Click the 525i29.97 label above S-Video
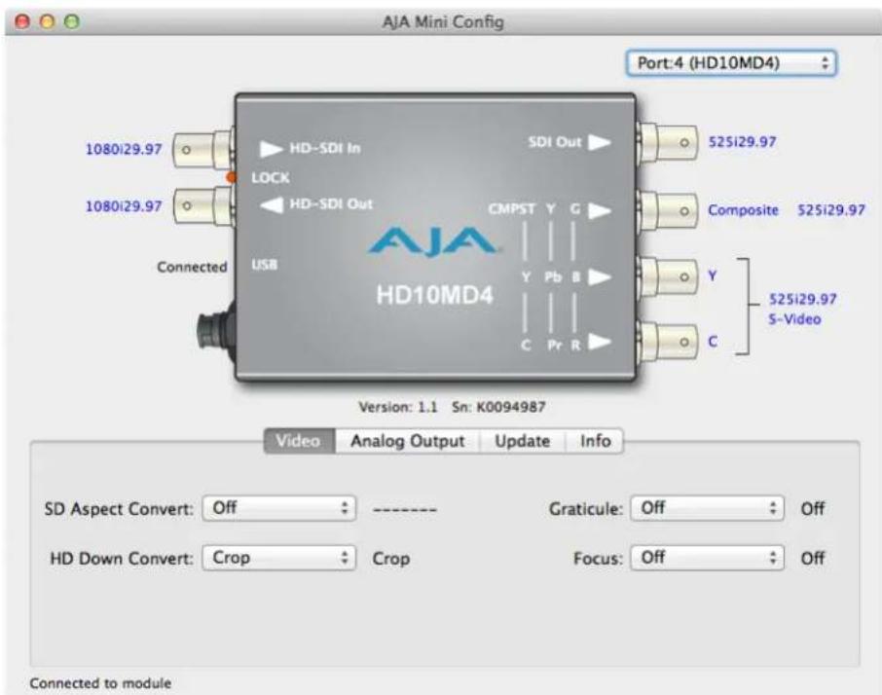The height and width of the screenshot is (695, 882). [x=803, y=299]
